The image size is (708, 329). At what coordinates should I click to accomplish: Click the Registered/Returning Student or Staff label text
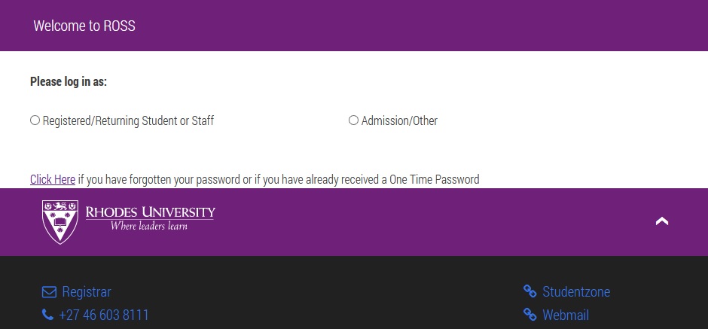pos(128,121)
